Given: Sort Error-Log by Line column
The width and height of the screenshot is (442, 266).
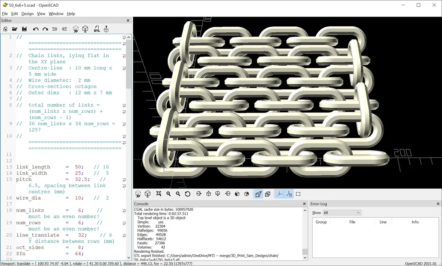Looking at the screenshot, I should coord(383,222).
